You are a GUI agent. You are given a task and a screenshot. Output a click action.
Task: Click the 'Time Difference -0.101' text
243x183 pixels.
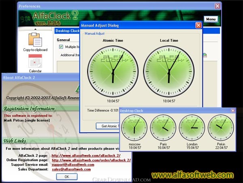pos(103,111)
